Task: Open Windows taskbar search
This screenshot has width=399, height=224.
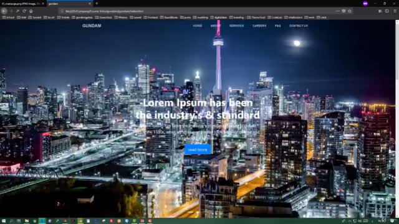Action: pos(11,221)
